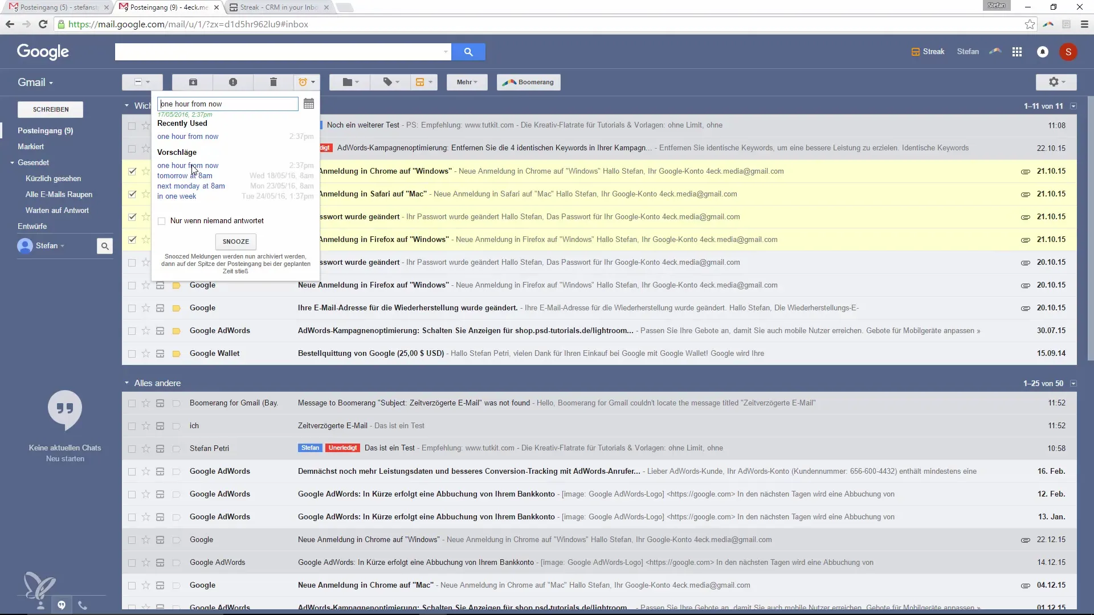Switch to Posteingang (5) browser tab
The image size is (1094, 615).
point(59,7)
